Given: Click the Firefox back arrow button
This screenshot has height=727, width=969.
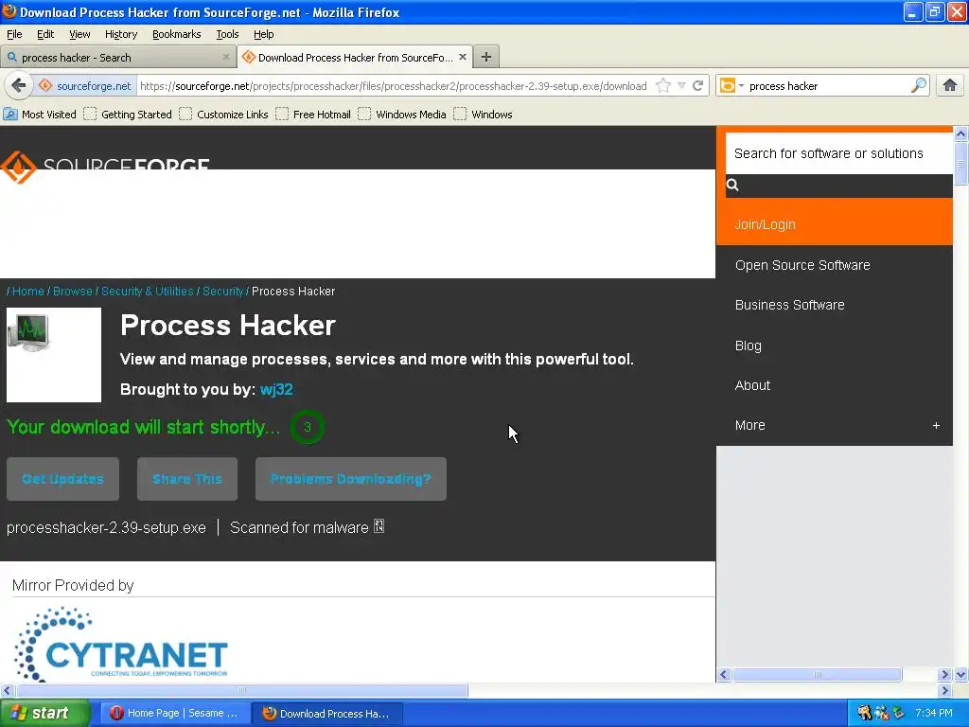Looking at the screenshot, I should tap(19, 85).
